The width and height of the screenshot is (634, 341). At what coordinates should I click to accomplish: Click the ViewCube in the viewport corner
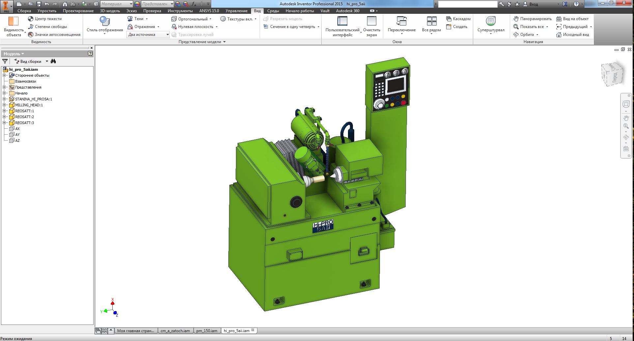coord(612,75)
